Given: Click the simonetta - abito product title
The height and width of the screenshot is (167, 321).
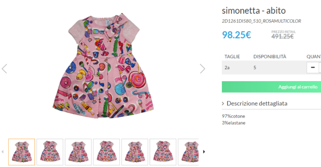Looking at the screenshot, I should tap(253, 10).
